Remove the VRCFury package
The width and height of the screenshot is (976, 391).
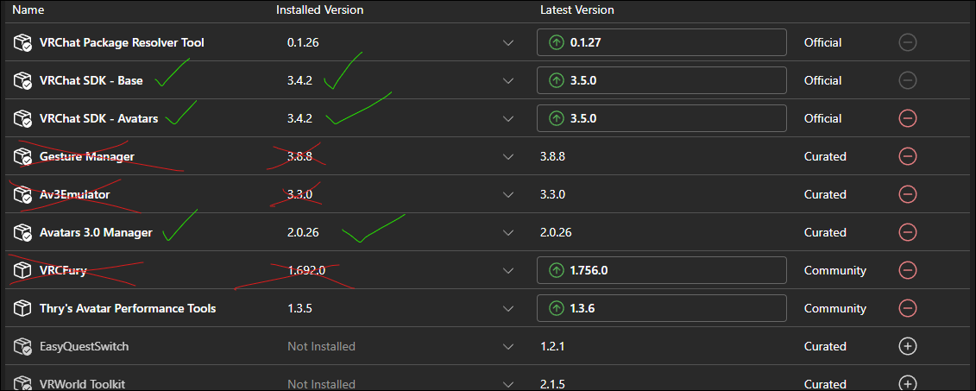[x=908, y=270]
